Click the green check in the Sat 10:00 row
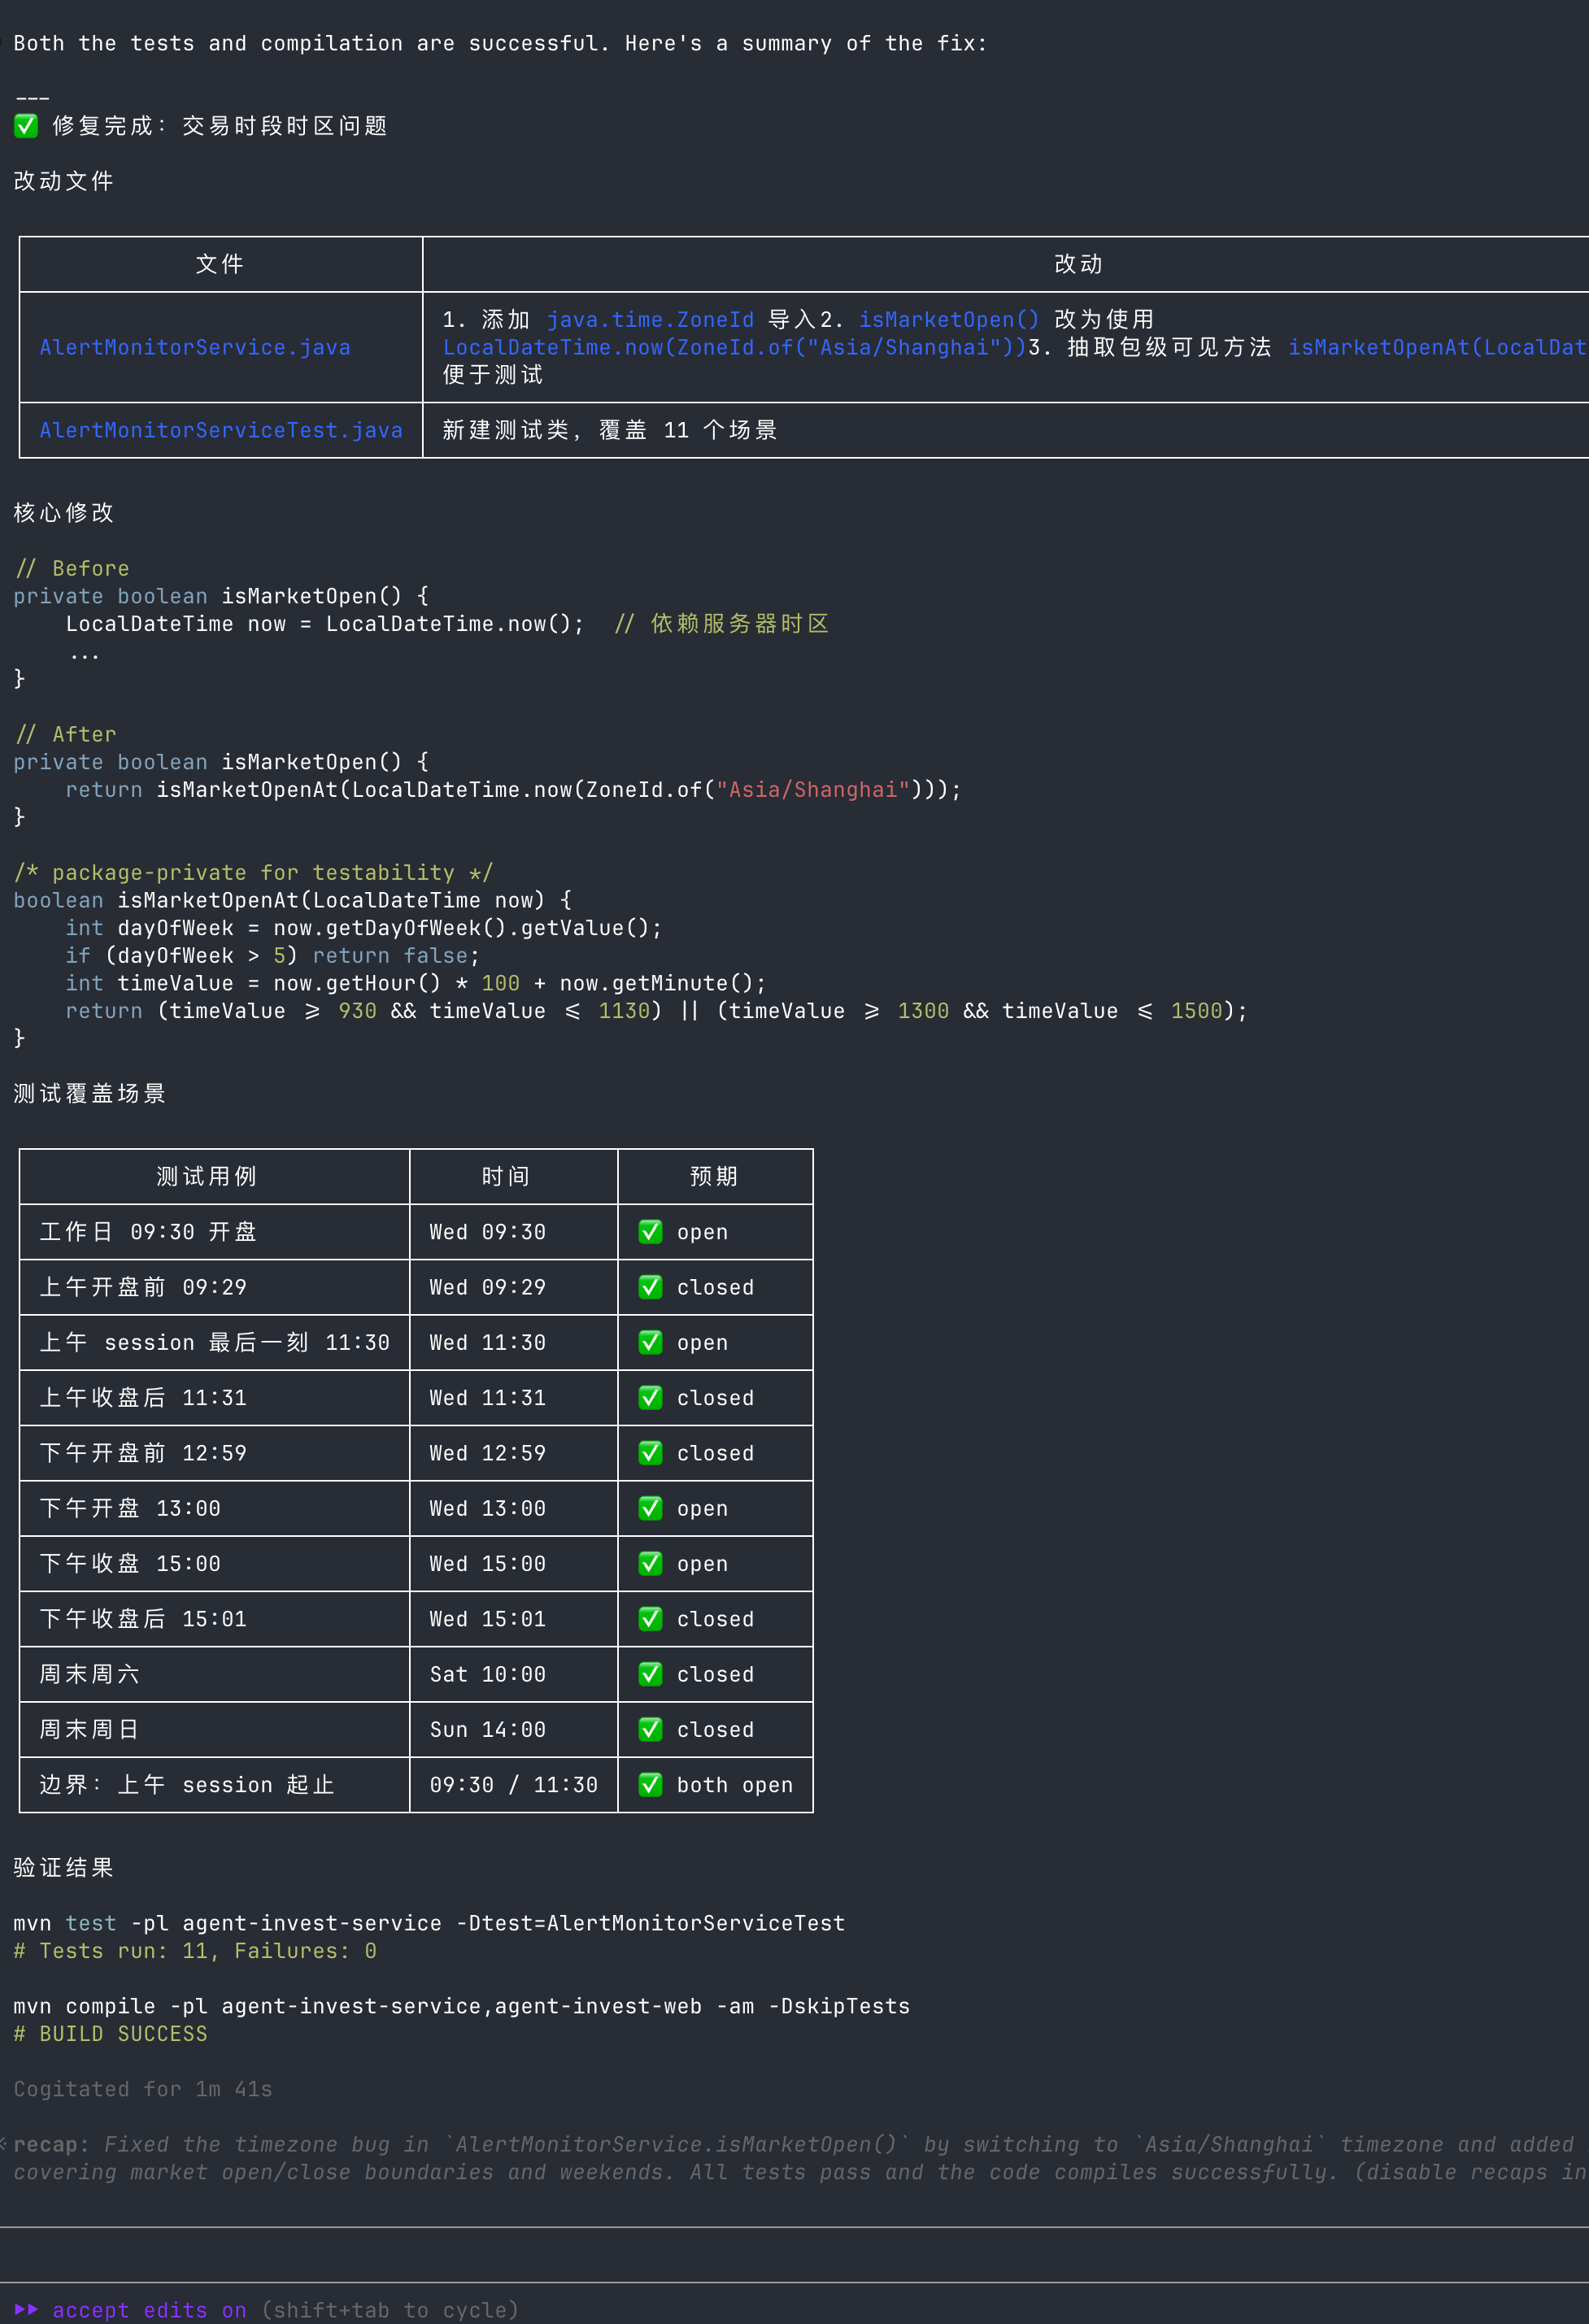This screenshot has height=2324, width=1589. tap(650, 1674)
